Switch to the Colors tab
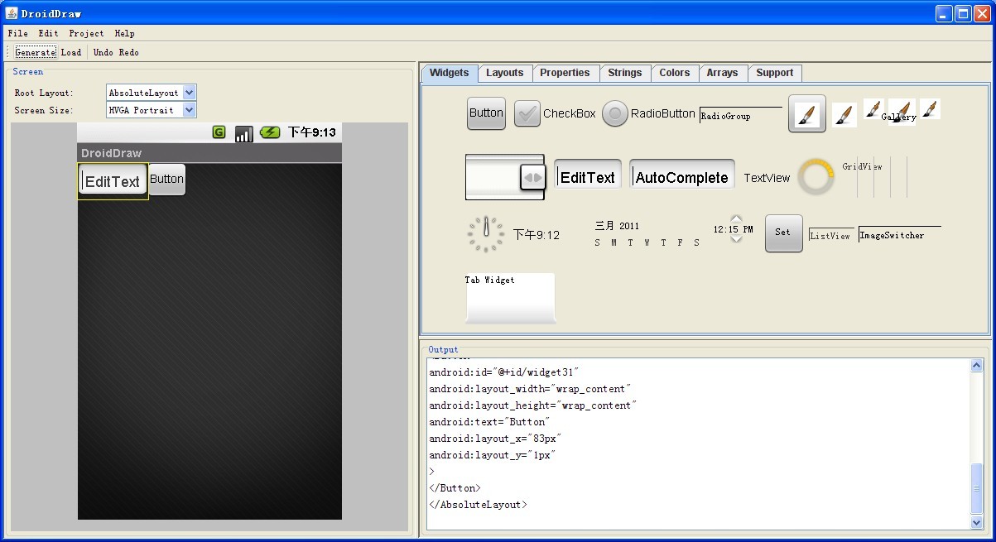996x542 pixels. click(x=675, y=73)
